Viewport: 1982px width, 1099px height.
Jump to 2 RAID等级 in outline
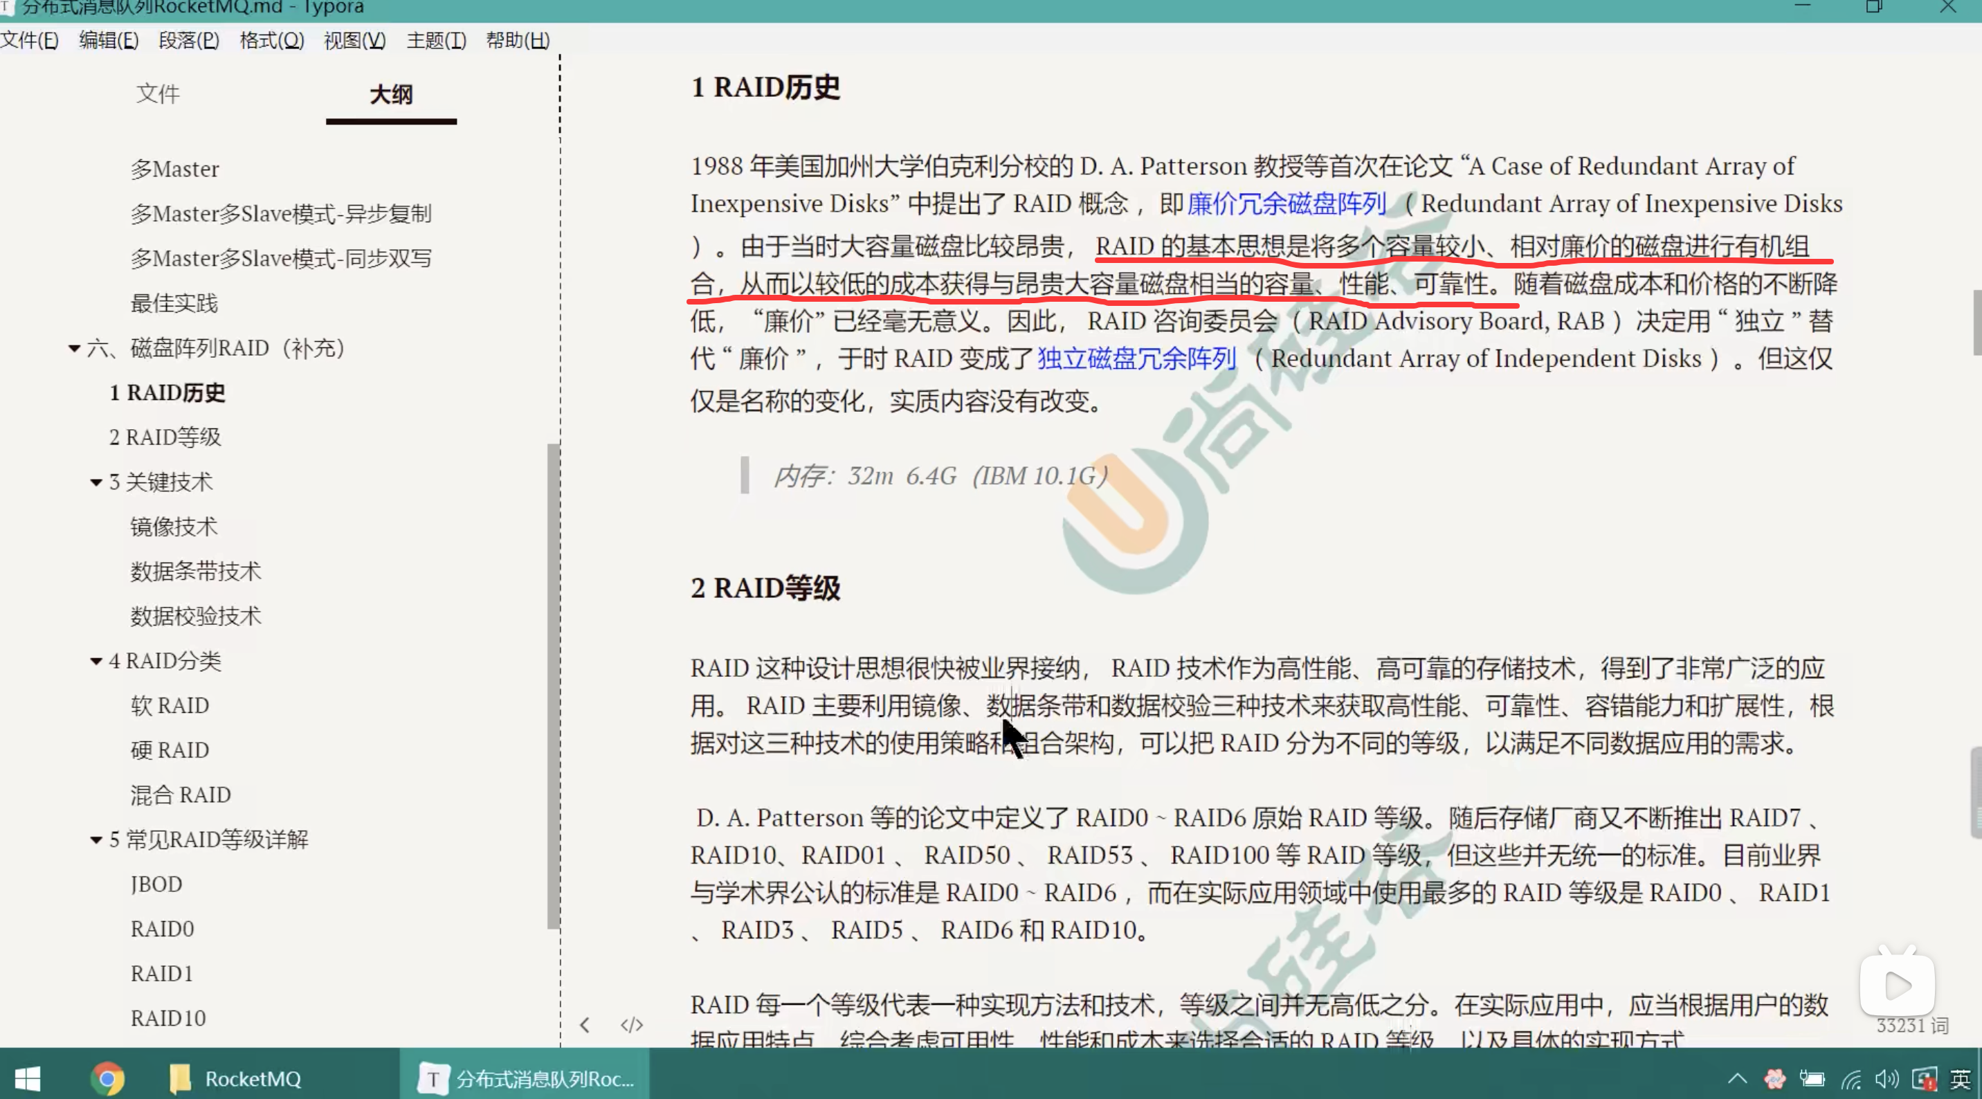pyautogui.click(x=165, y=437)
